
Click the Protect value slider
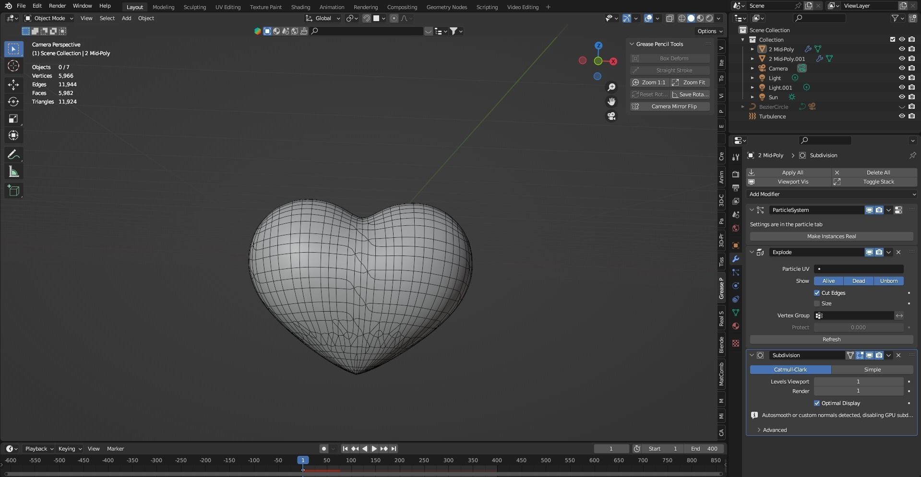[x=858, y=327]
